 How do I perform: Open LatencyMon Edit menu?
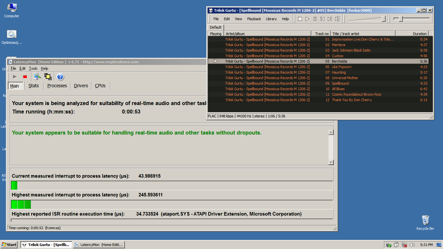[22, 69]
